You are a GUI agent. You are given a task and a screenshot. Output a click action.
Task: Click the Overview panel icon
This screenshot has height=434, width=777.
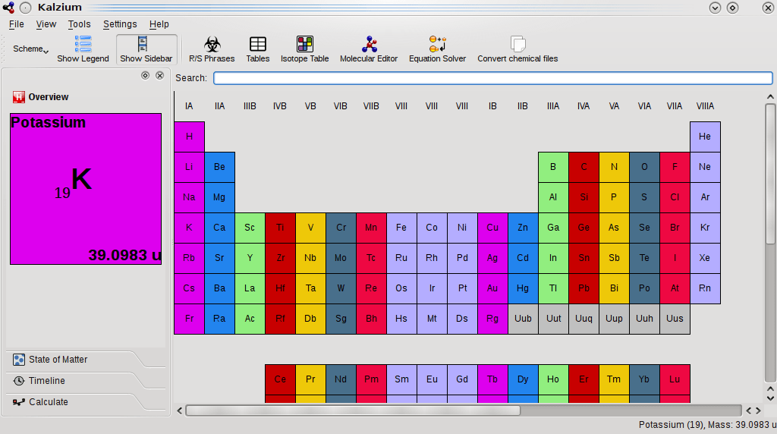(x=19, y=97)
